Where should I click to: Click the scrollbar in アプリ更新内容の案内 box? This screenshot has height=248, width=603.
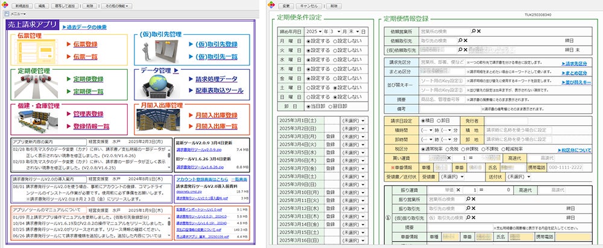tap(169, 158)
